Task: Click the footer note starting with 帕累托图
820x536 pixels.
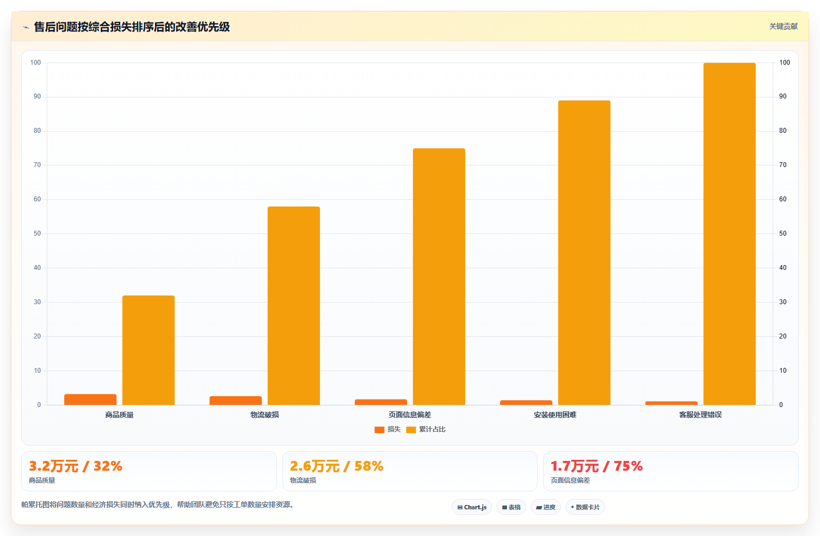Action: click(x=159, y=504)
